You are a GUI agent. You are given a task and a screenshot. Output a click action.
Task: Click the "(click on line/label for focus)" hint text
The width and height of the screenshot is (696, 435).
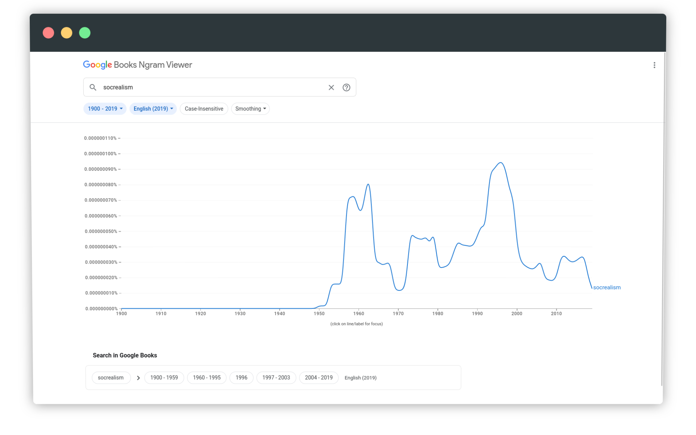coord(356,324)
